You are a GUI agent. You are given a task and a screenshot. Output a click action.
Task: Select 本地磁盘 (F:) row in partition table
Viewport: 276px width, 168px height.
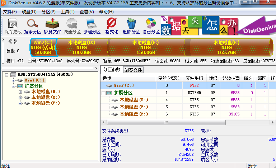(x=188, y=114)
